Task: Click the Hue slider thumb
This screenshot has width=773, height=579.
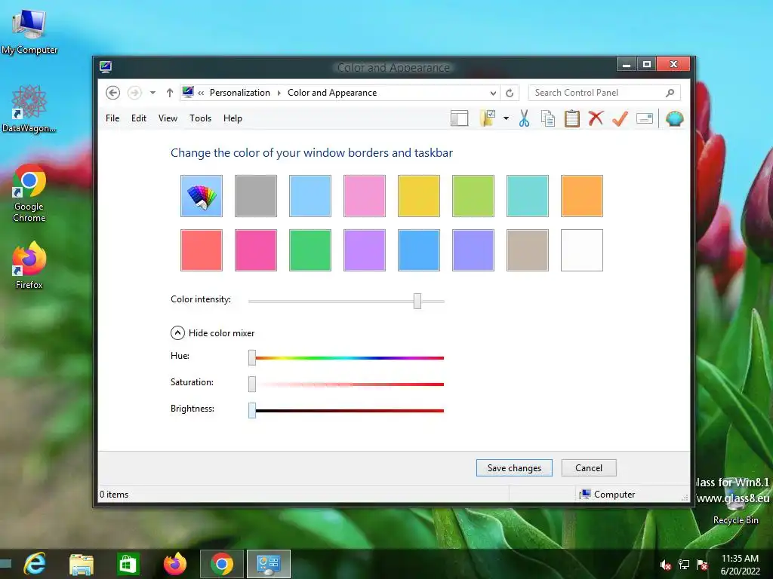Action: [x=252, y=358]
